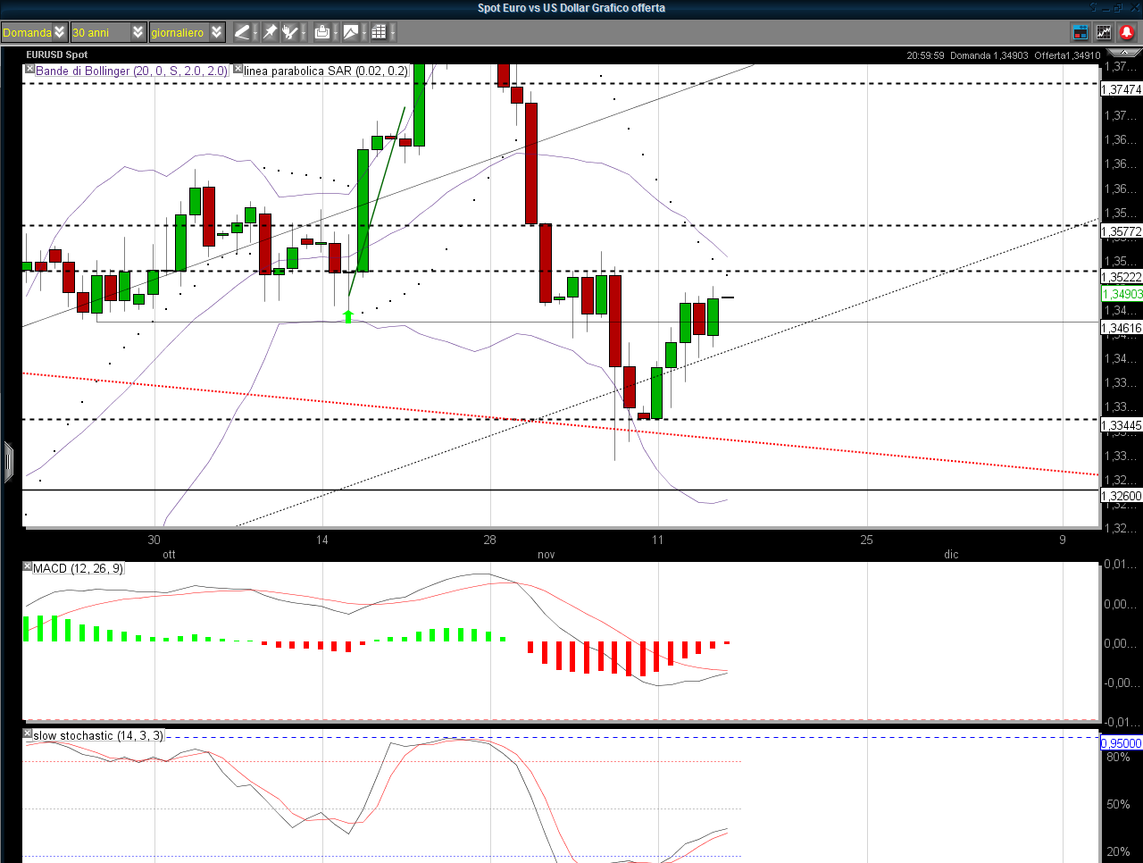Open the giornaliero interval dropdown

217,32
